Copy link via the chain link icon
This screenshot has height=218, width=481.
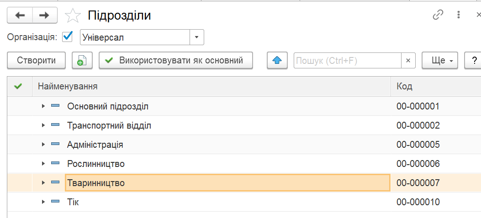tap(438, 15)
